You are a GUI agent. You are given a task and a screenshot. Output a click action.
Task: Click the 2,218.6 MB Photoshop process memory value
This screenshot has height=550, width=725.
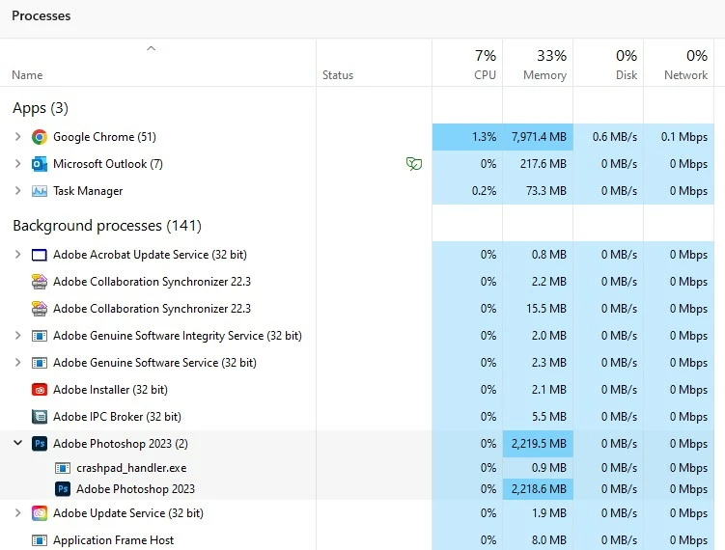[x=539, y=489]
